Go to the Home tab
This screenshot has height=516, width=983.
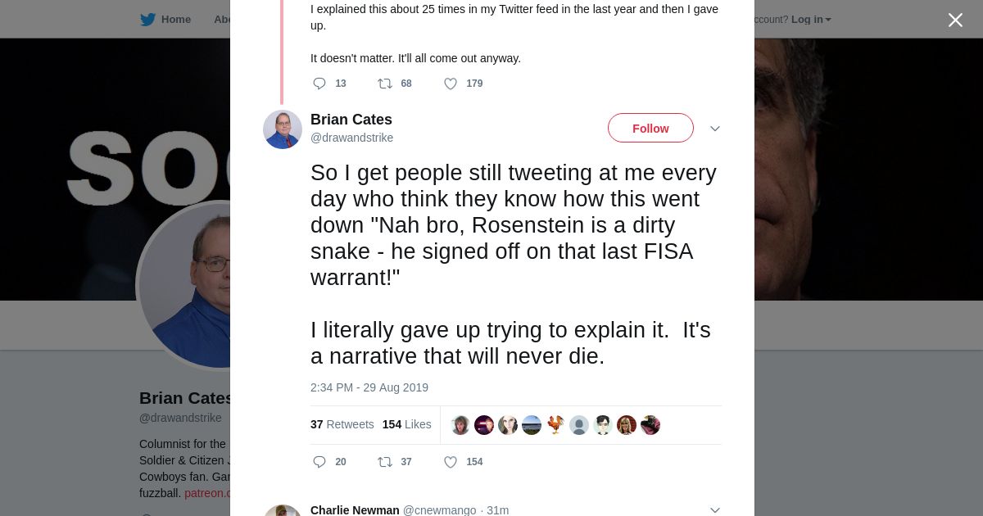click(175, 20)
